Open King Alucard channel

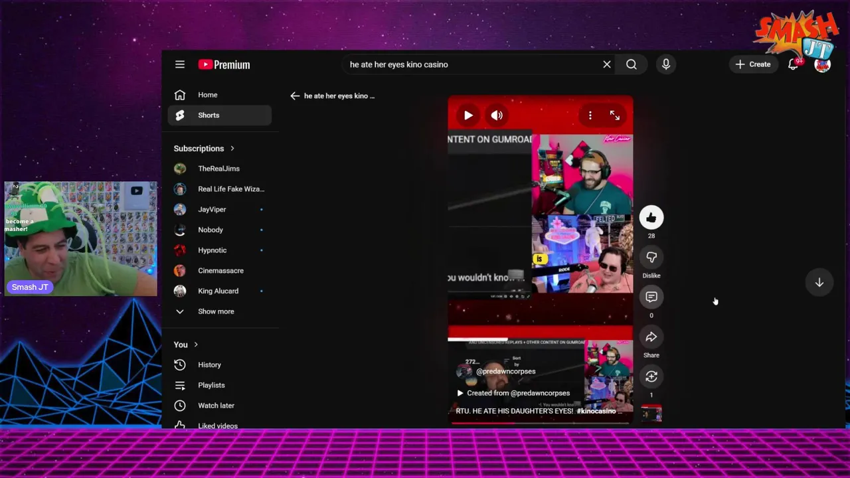(220, 291)
